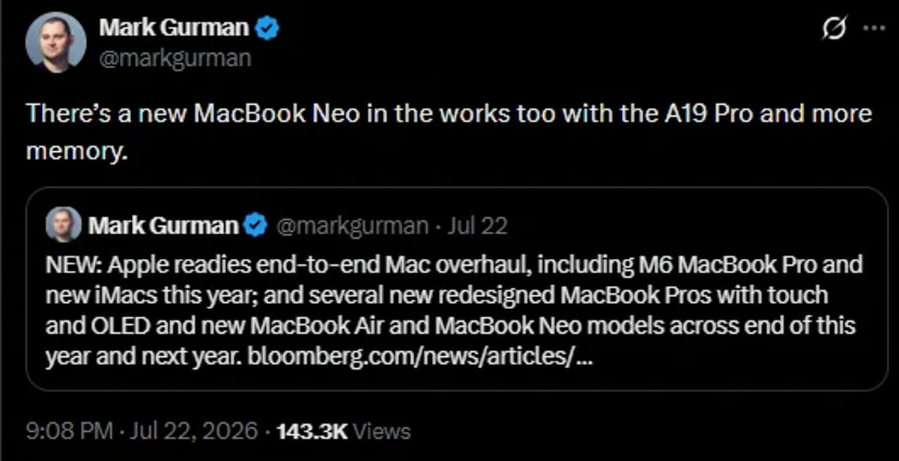This screenshot has height=461, width=899.
Task: Click the word 'memory.' in the main tweet
Action: pyautogui.click(x=78, y=150)
